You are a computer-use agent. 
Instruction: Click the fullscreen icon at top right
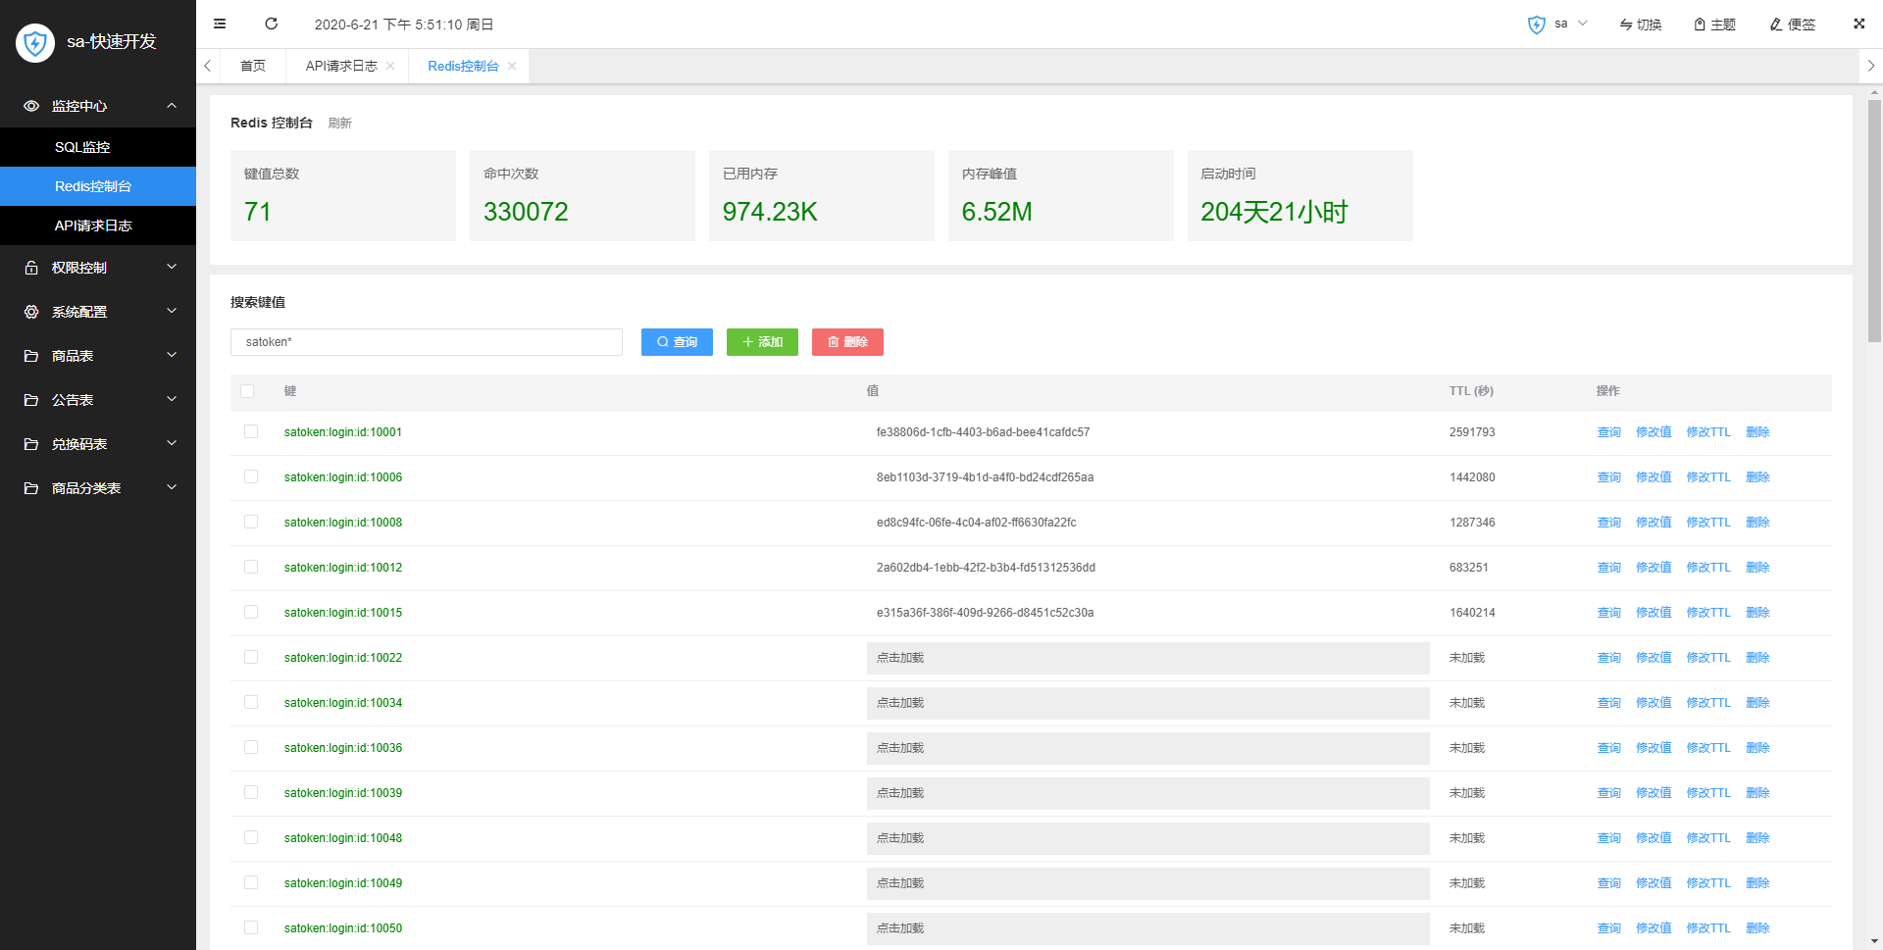point(1858,24)
